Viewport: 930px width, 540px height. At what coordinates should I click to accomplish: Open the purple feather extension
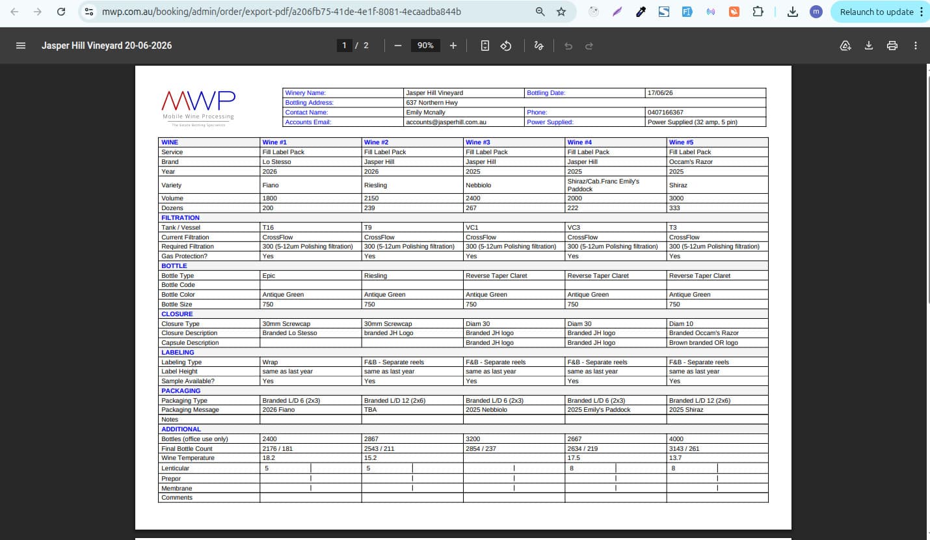[617, 12]
